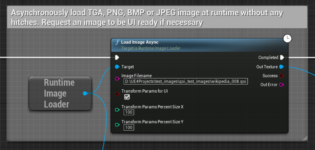Click the Transform Params for UI boolean pin
This screenshot has height=150, width=315.
pos(117,94)
